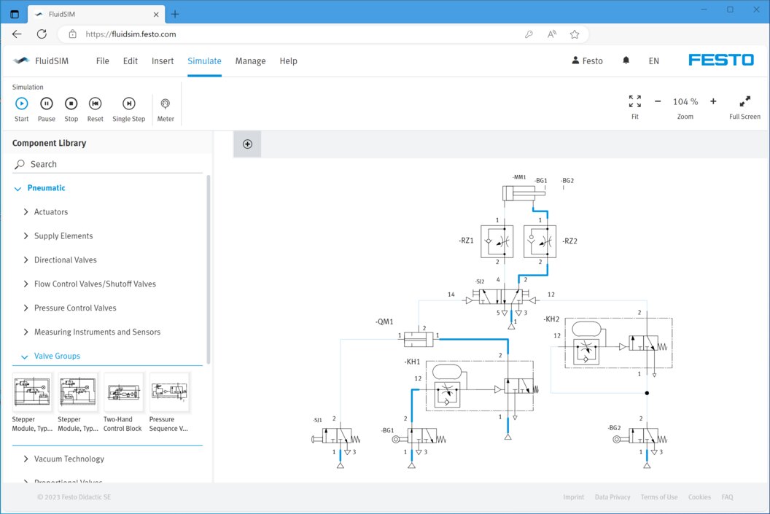The height and width of the screenshot is (514, 770).
Task: Pause the simulation
Action: (x=46, y=109)
